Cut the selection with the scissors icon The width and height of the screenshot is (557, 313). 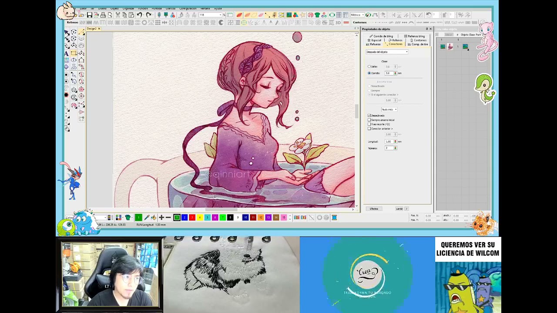117,15
